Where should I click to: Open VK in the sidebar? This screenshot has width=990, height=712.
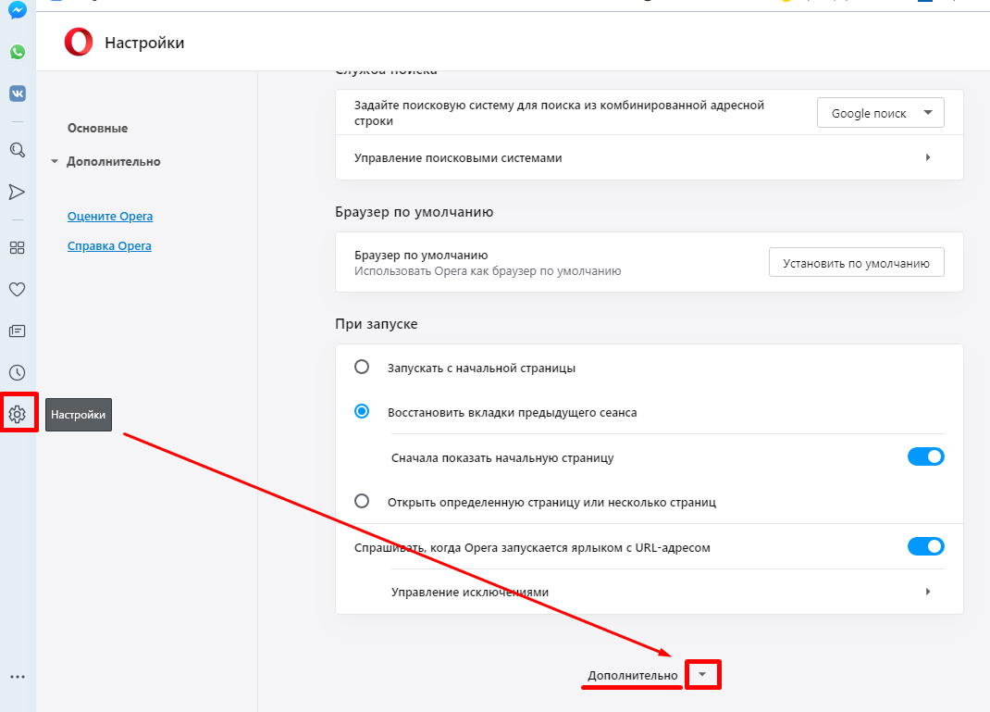pyautogui.click(x=17, y=94)
